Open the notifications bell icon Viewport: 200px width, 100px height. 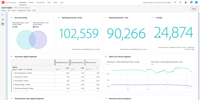(x=191, y=2)
